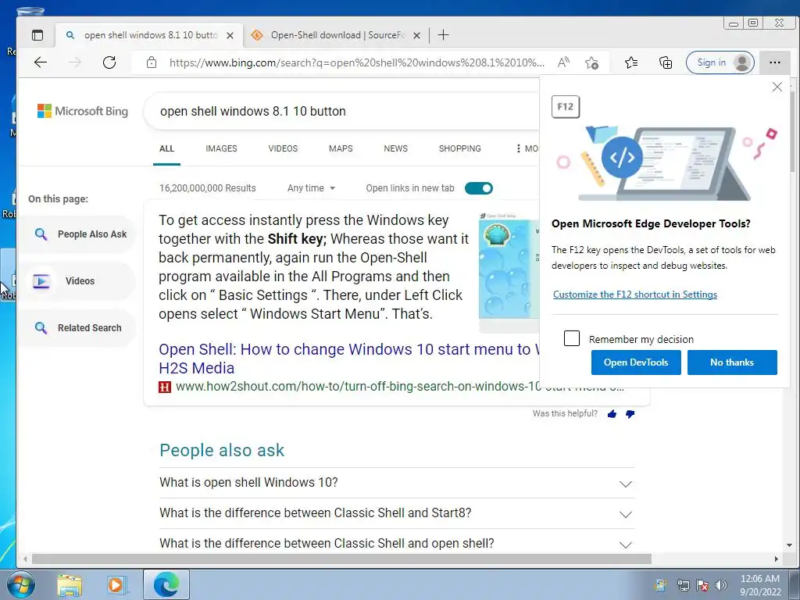Open Read aloud from address bar

pyautogui.click(x=563, y=62)
